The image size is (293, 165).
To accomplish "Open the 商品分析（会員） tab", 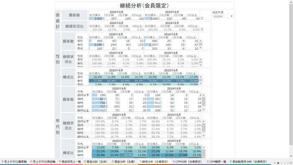I will (123, 162).
